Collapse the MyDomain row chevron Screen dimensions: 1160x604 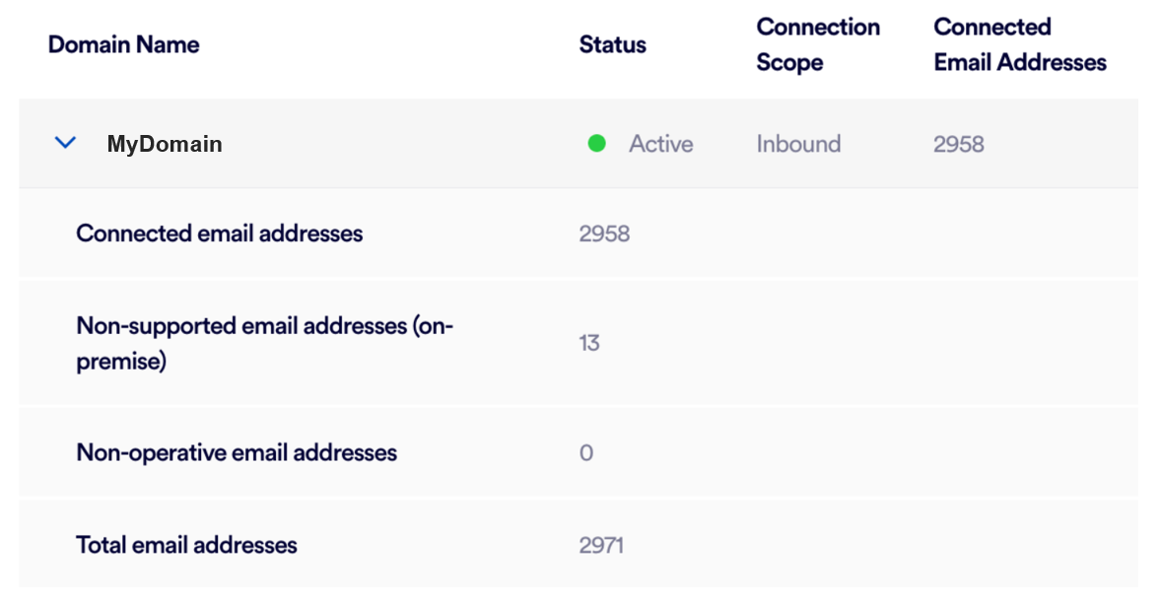click(65, 144)
